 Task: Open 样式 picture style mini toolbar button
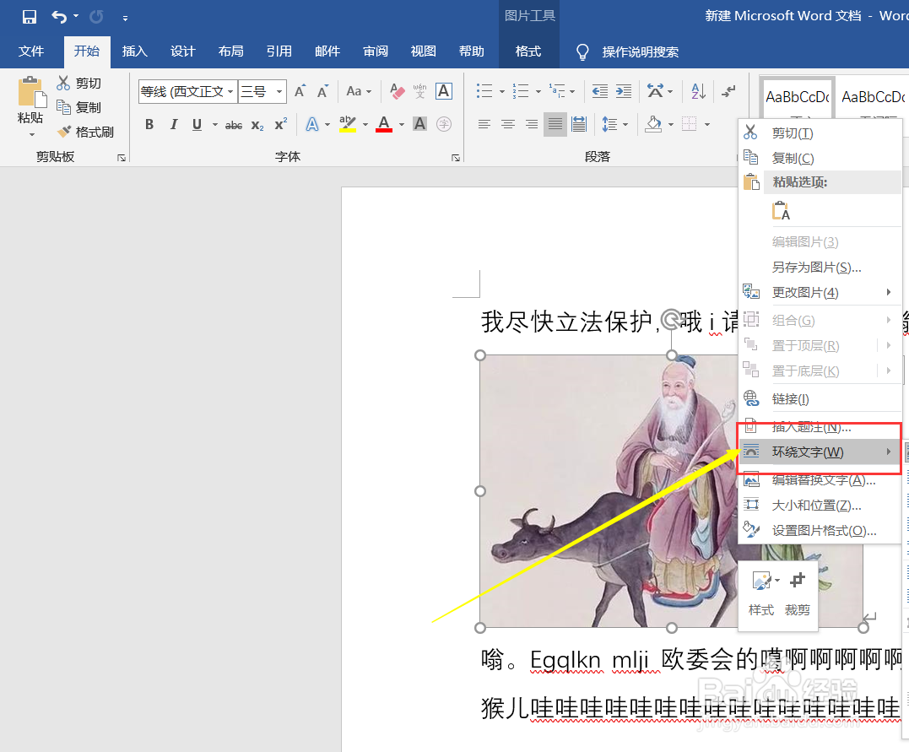[x=762, y=593]
